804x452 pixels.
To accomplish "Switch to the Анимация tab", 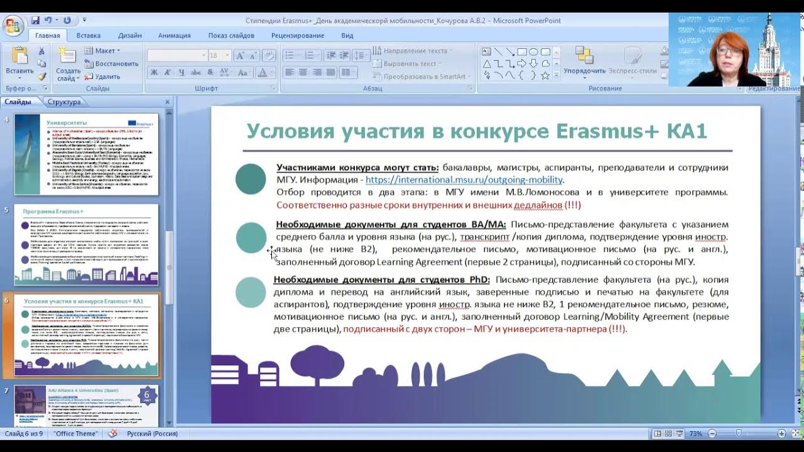I will (x=175, y=36).
